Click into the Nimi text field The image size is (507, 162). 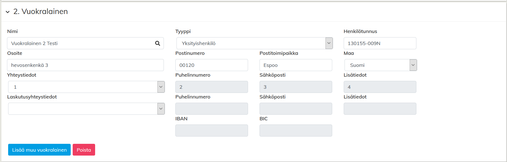coord(81,43)
